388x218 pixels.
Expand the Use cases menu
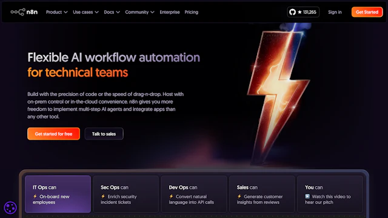pyautogui.click(x=85, y=12)
